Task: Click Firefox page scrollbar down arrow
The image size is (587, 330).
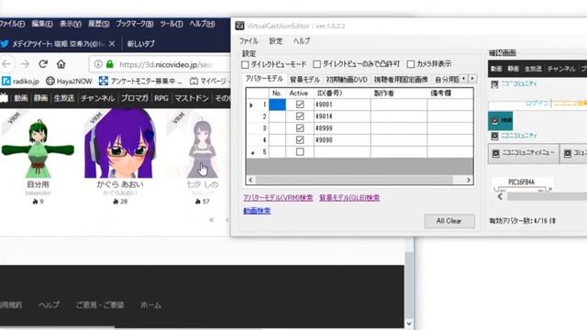Action: pos(409,324)
